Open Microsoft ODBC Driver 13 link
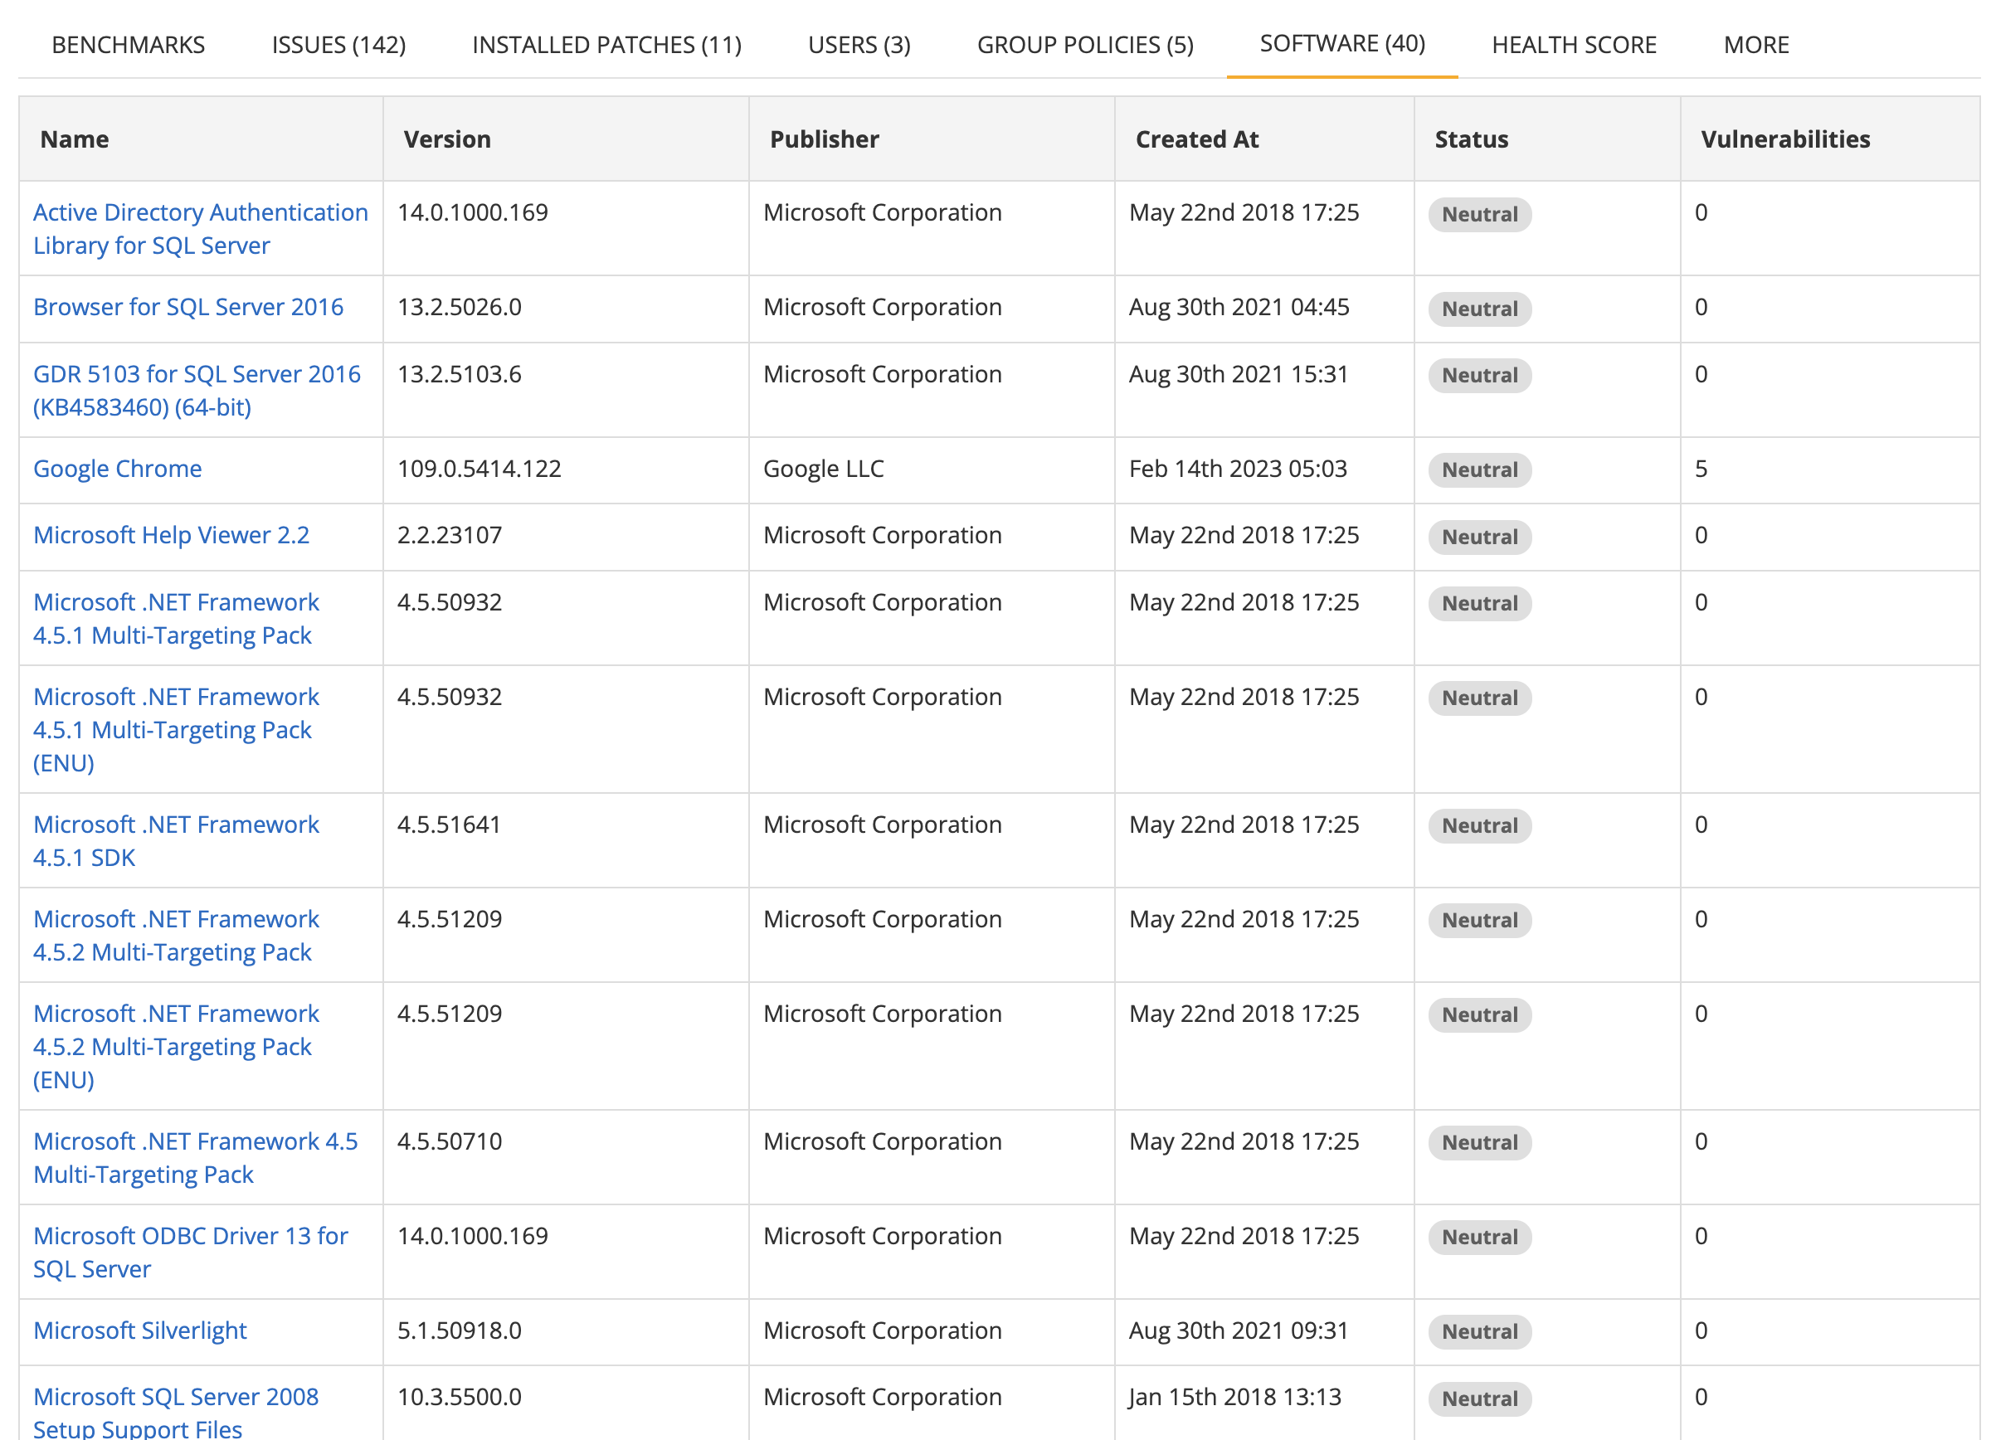Screen dimensions: 1996x1440 [x=190, y=1252]
